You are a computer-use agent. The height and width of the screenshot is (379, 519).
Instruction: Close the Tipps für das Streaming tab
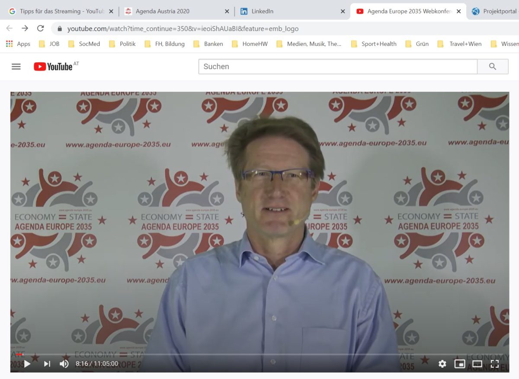tap(111, 11)
